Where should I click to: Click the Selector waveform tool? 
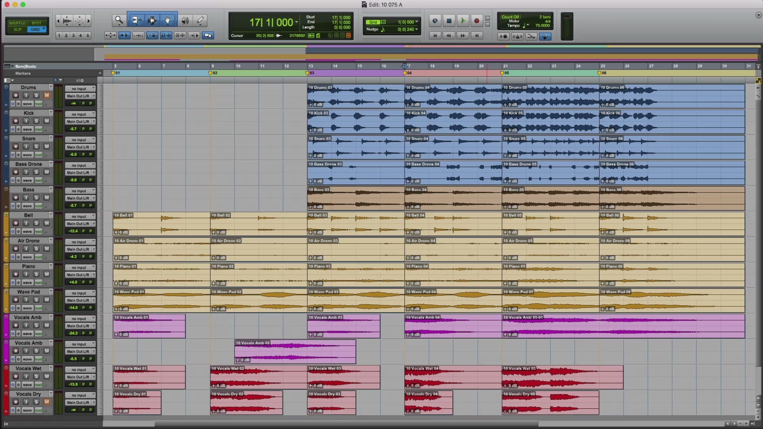(152, 20)
